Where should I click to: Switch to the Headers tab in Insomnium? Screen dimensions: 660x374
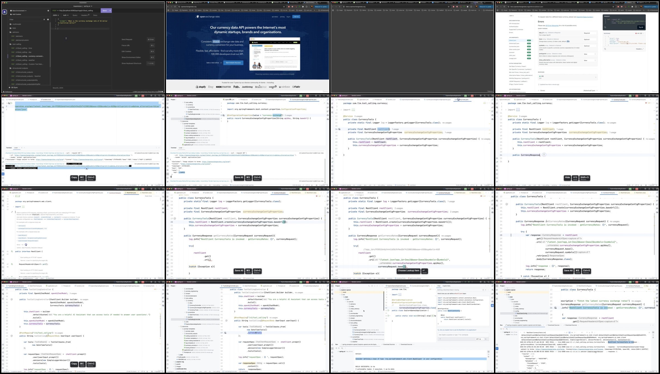[85, 15]
